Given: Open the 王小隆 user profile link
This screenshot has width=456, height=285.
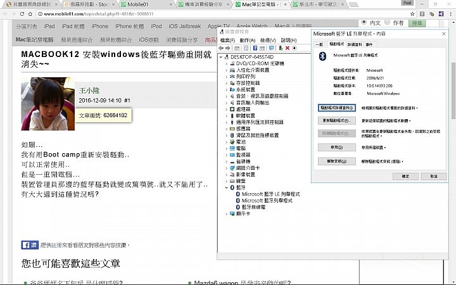Looking at the screenshot, I should [89, 91].
